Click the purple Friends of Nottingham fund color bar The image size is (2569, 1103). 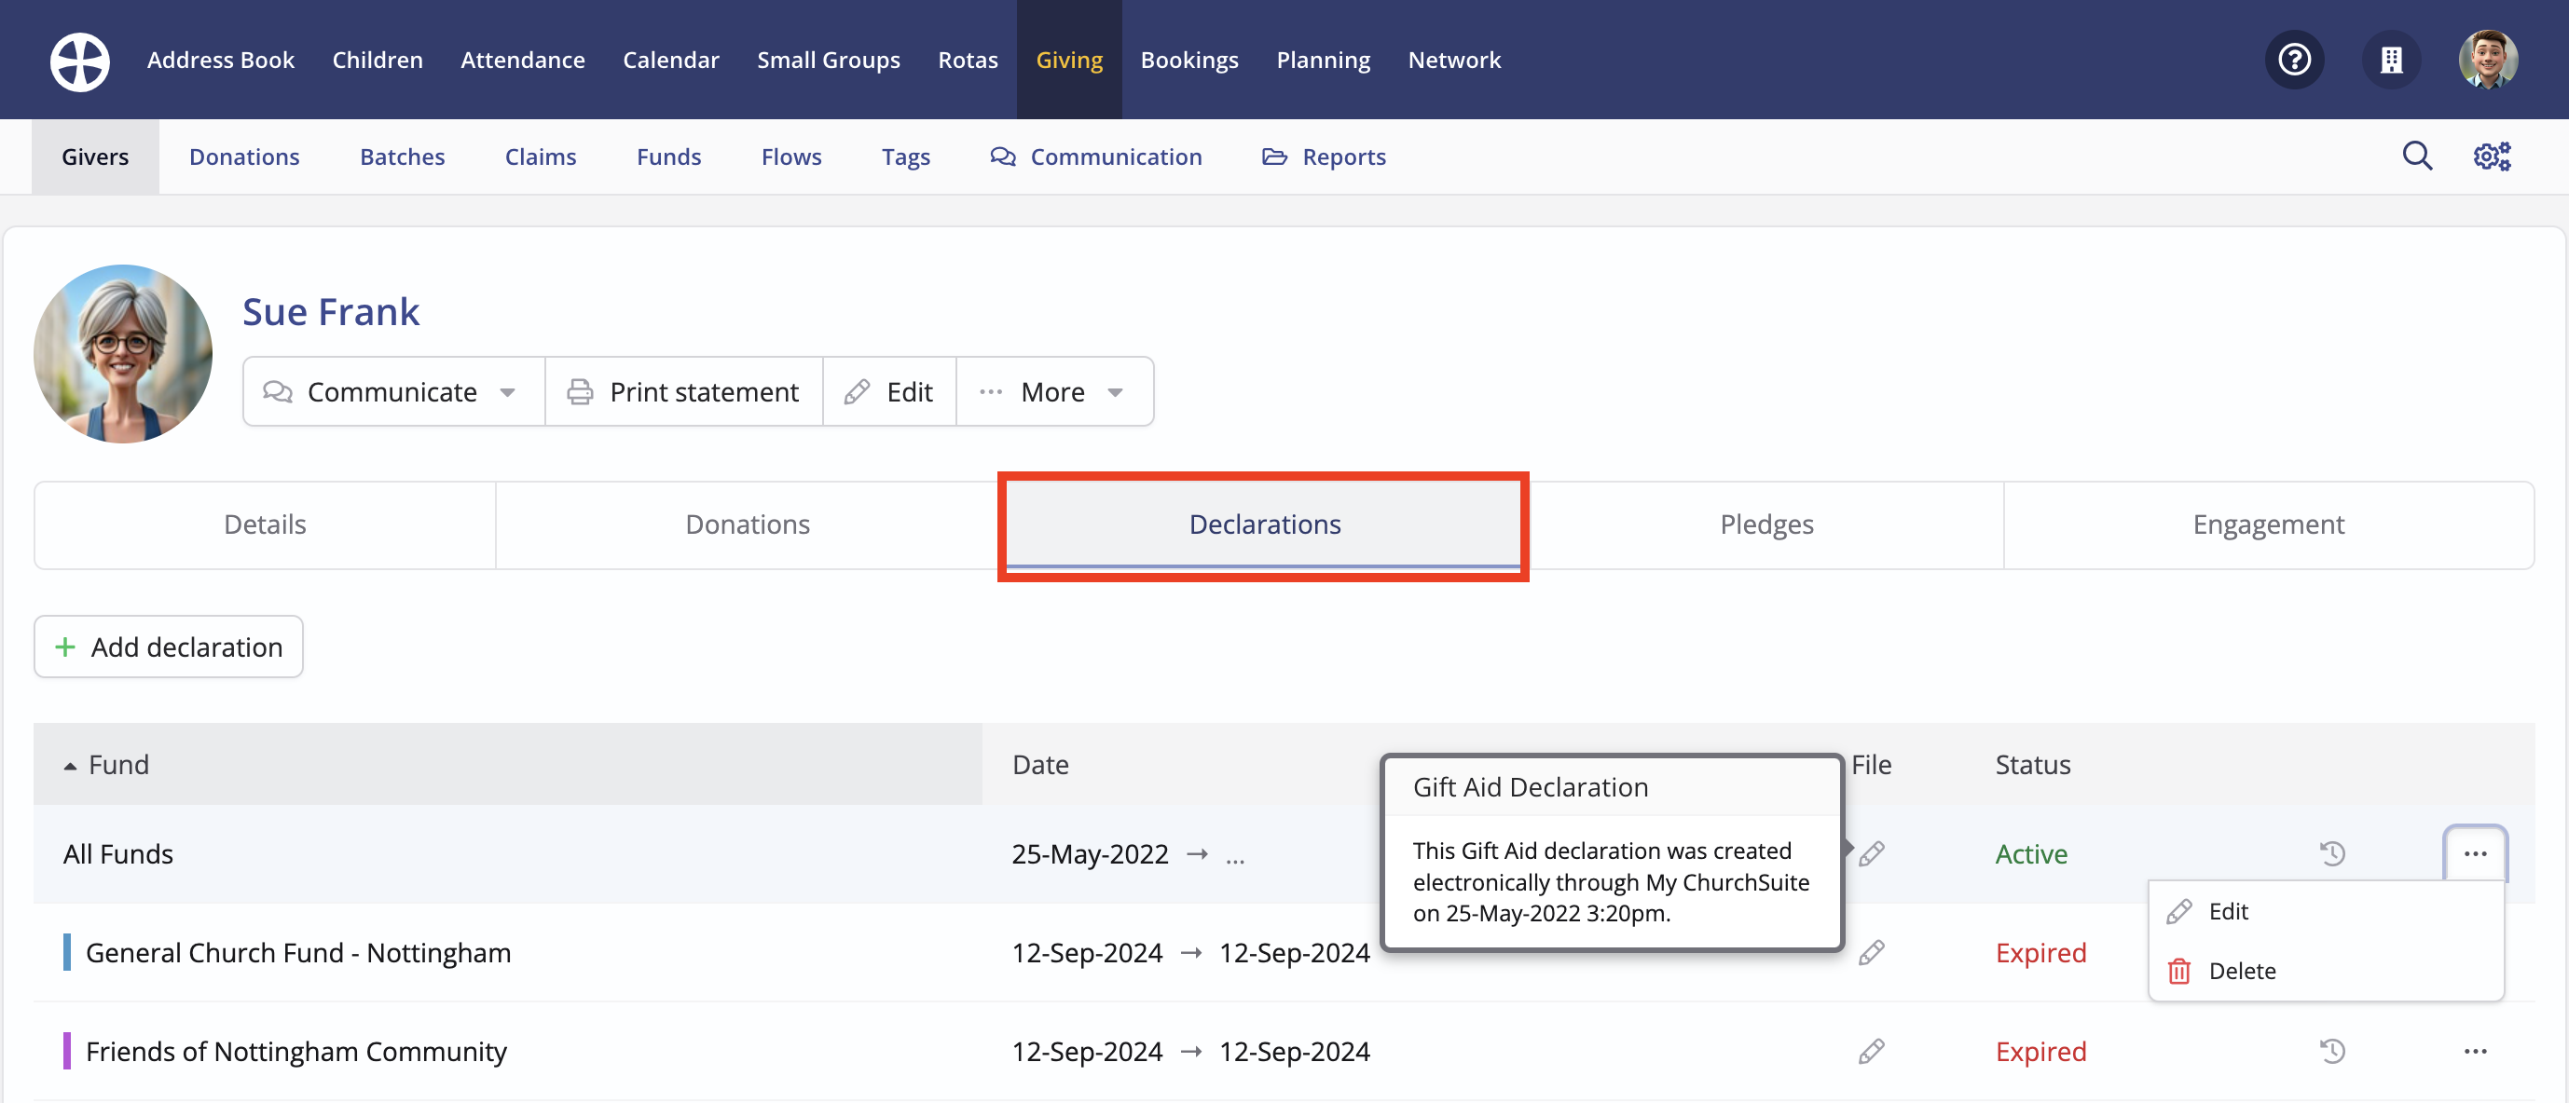(67, 1051)
